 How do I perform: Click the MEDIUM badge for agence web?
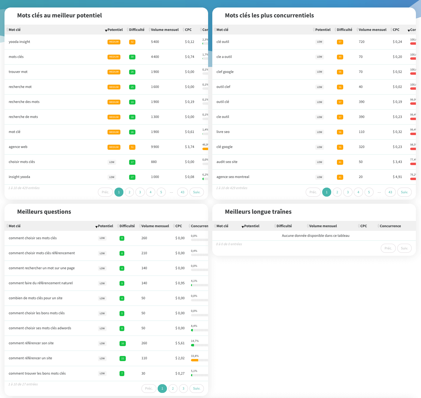click(x=114, y=147)
